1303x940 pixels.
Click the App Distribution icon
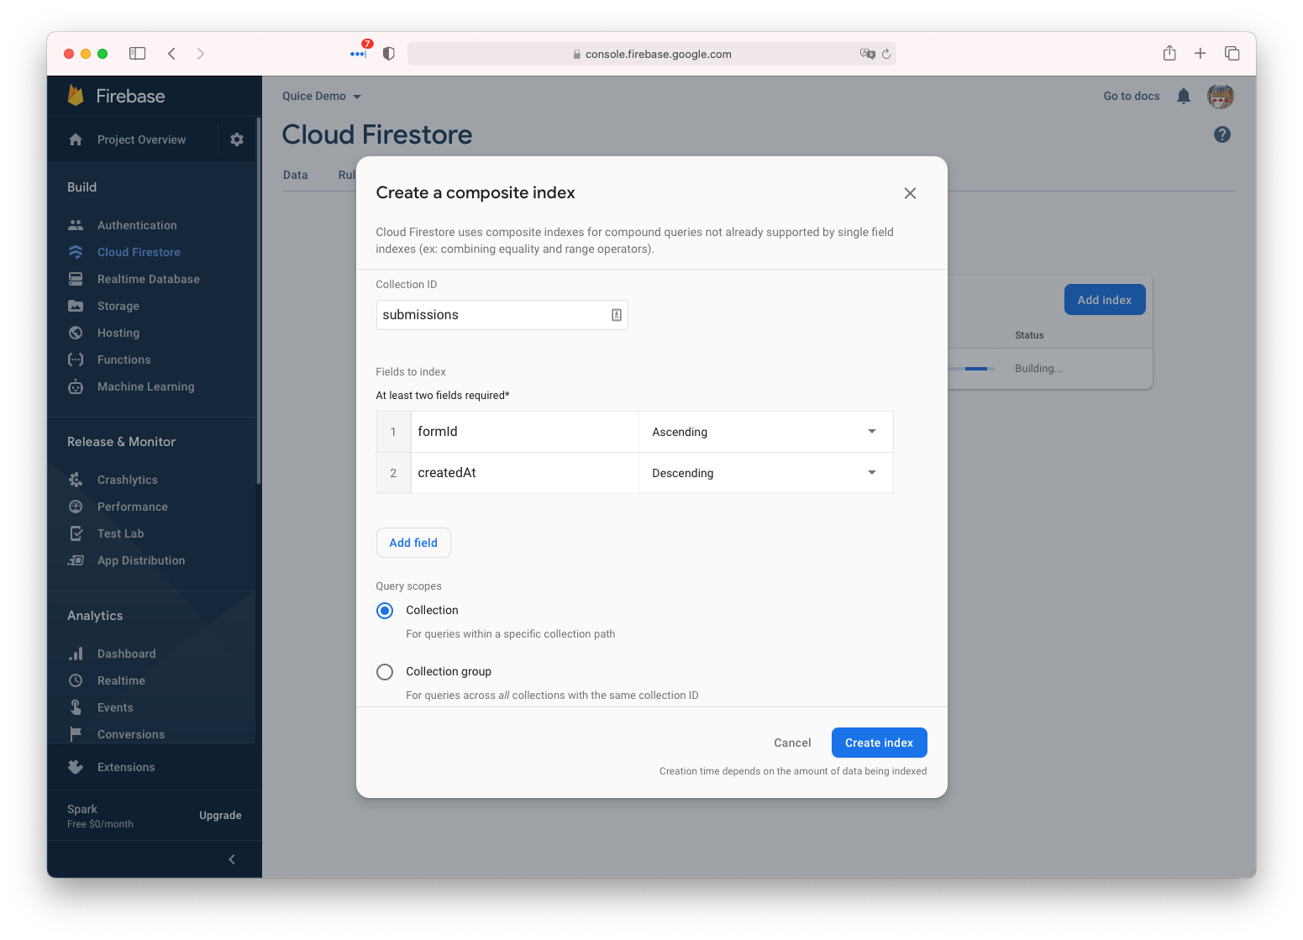[76, 560]
